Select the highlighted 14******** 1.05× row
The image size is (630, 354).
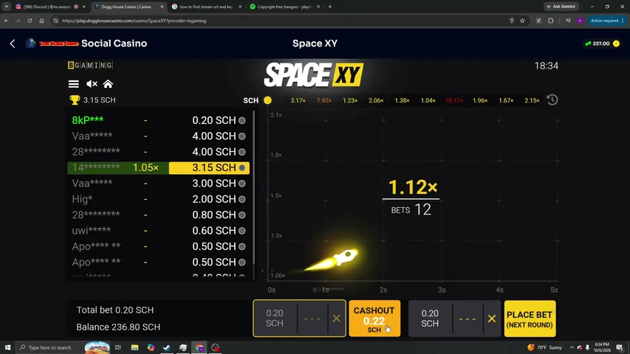pos(158,167)
